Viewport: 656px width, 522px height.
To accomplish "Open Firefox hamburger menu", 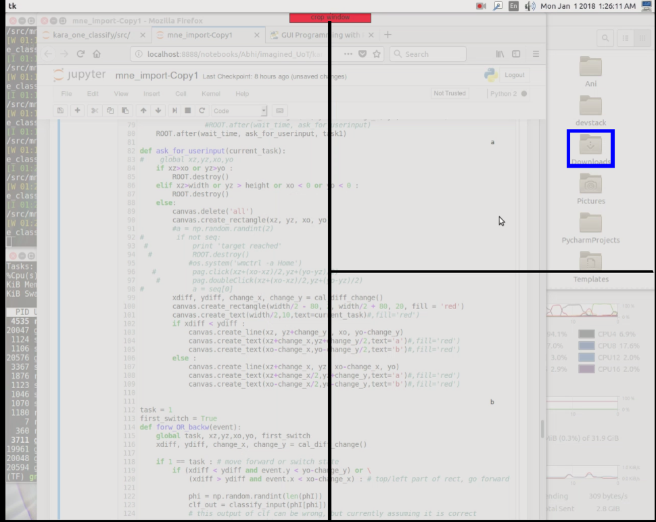I will 536,54.
